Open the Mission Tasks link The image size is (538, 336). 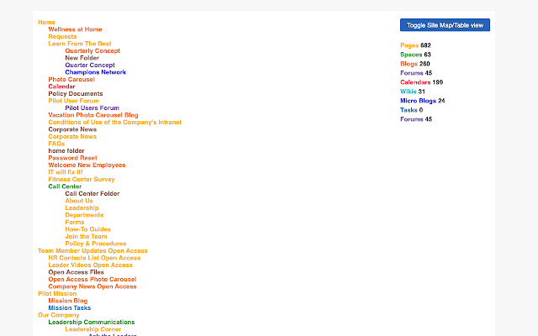click(x=70, y=307)
